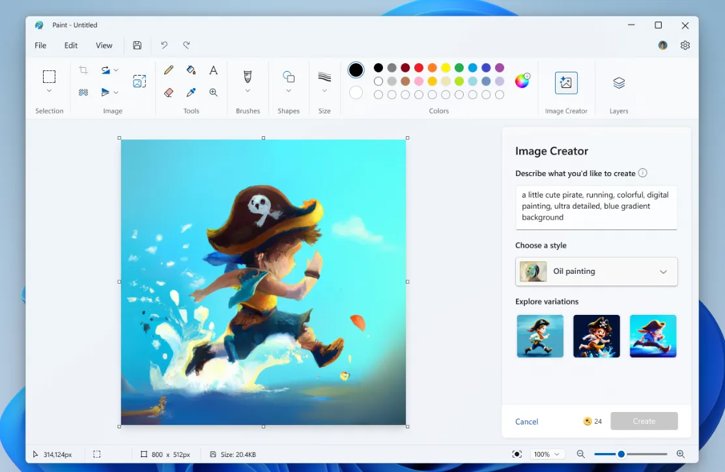725x472 pixels.
Task: Pick the Color picker eyedropper tool
Action: pos(191,92)
